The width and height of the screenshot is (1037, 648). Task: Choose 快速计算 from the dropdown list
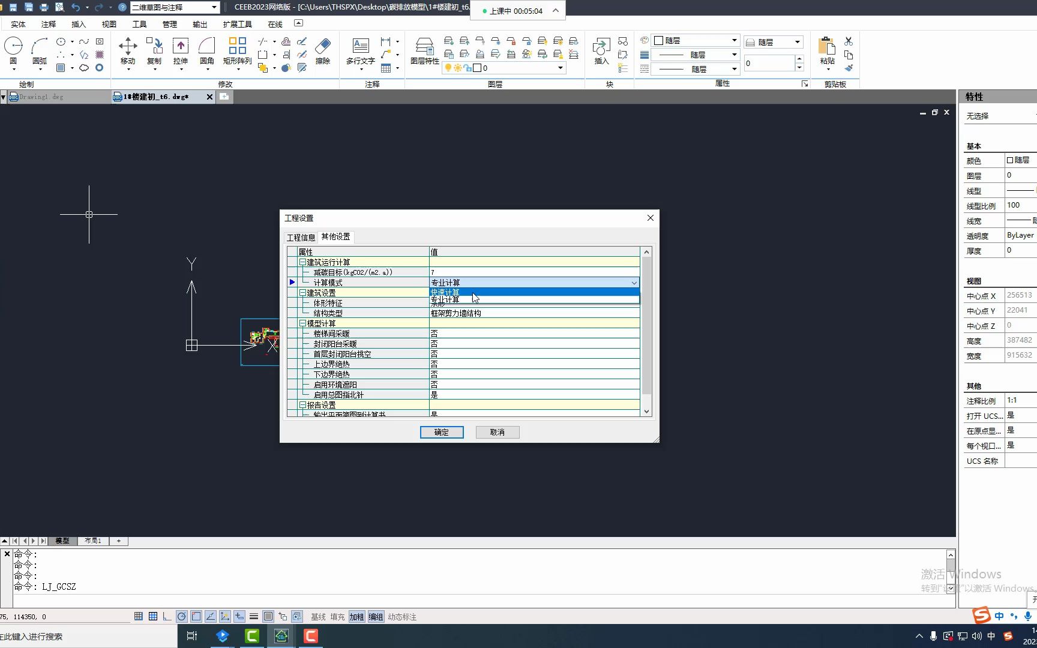click(x=445, y=292)
